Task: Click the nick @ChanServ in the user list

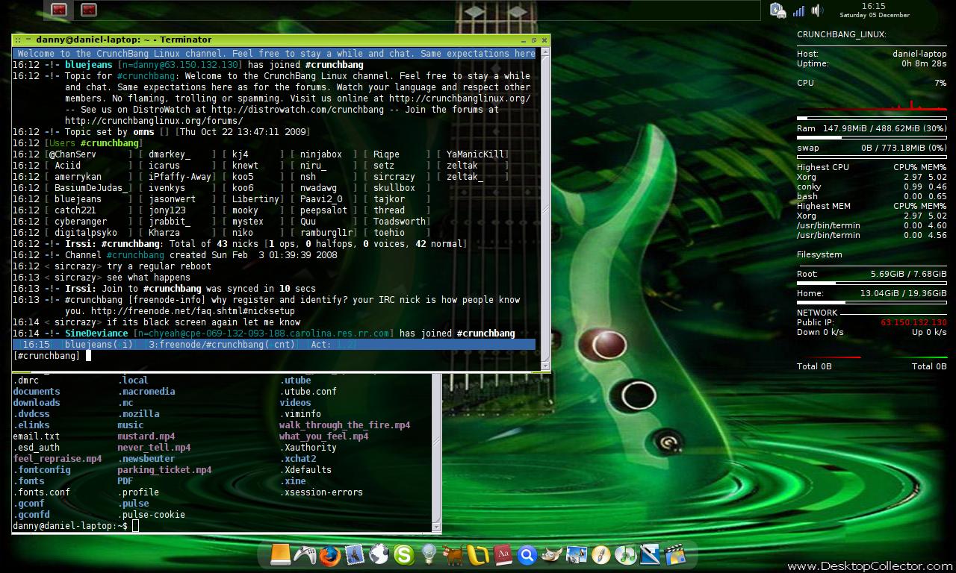Action: 72,154
